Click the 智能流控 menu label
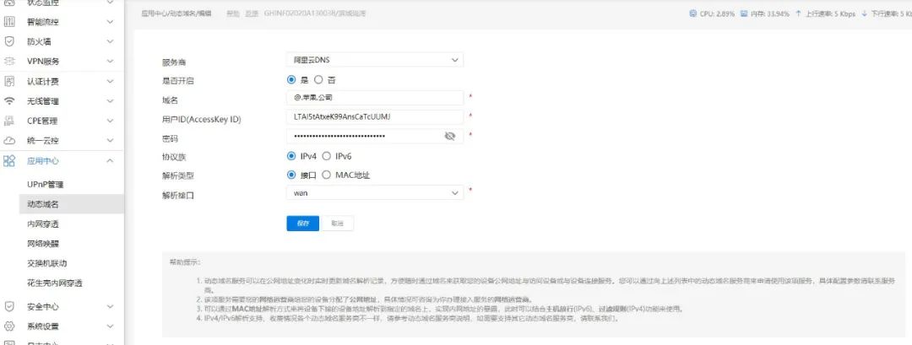This screenshot has height=345, width=912. coord(43,22)
